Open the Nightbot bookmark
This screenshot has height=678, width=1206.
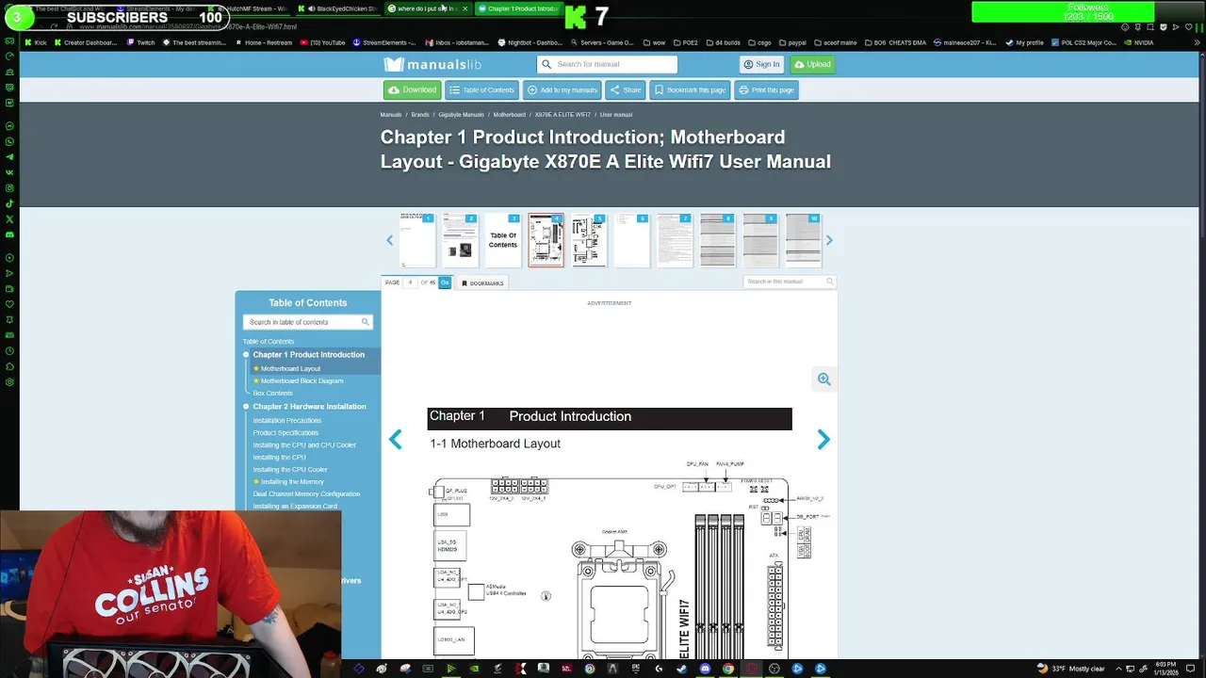coord(530,42)
